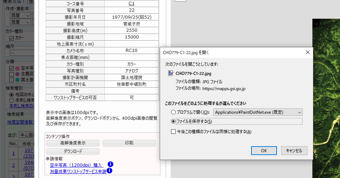The height and width of the screenshot is (178, 340).
Task: Click the アナログ photo type cell
Action: (x=132, y=71)
